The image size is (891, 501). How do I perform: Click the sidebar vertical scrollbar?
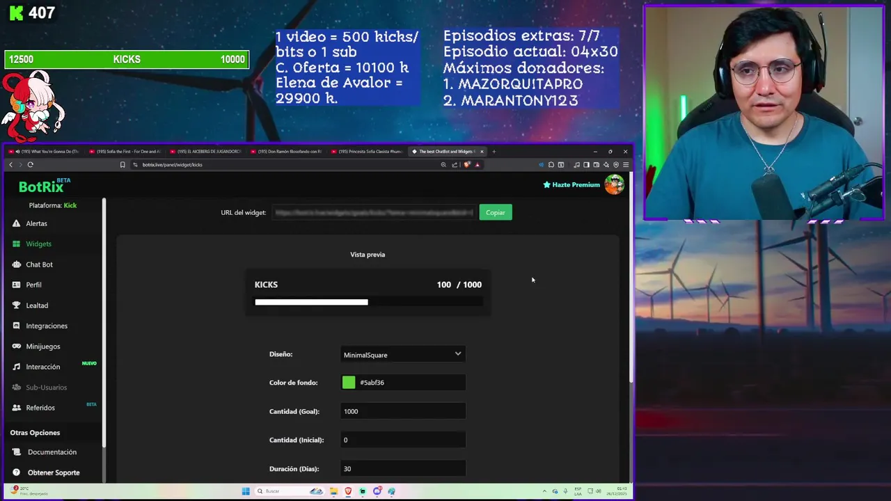(x=104, y=321)
